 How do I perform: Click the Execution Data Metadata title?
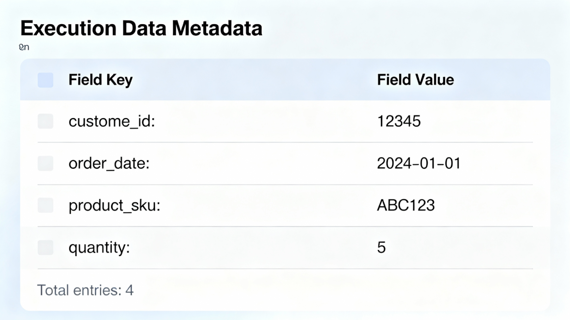(141, 28)
